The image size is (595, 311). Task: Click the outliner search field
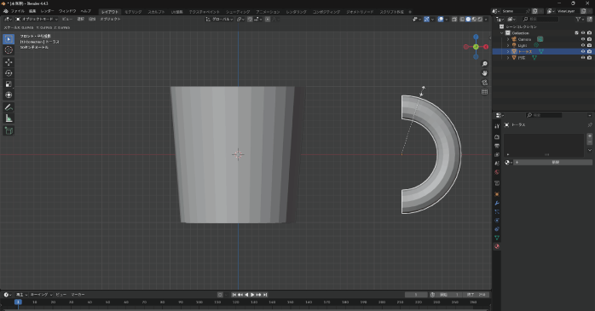540,19
